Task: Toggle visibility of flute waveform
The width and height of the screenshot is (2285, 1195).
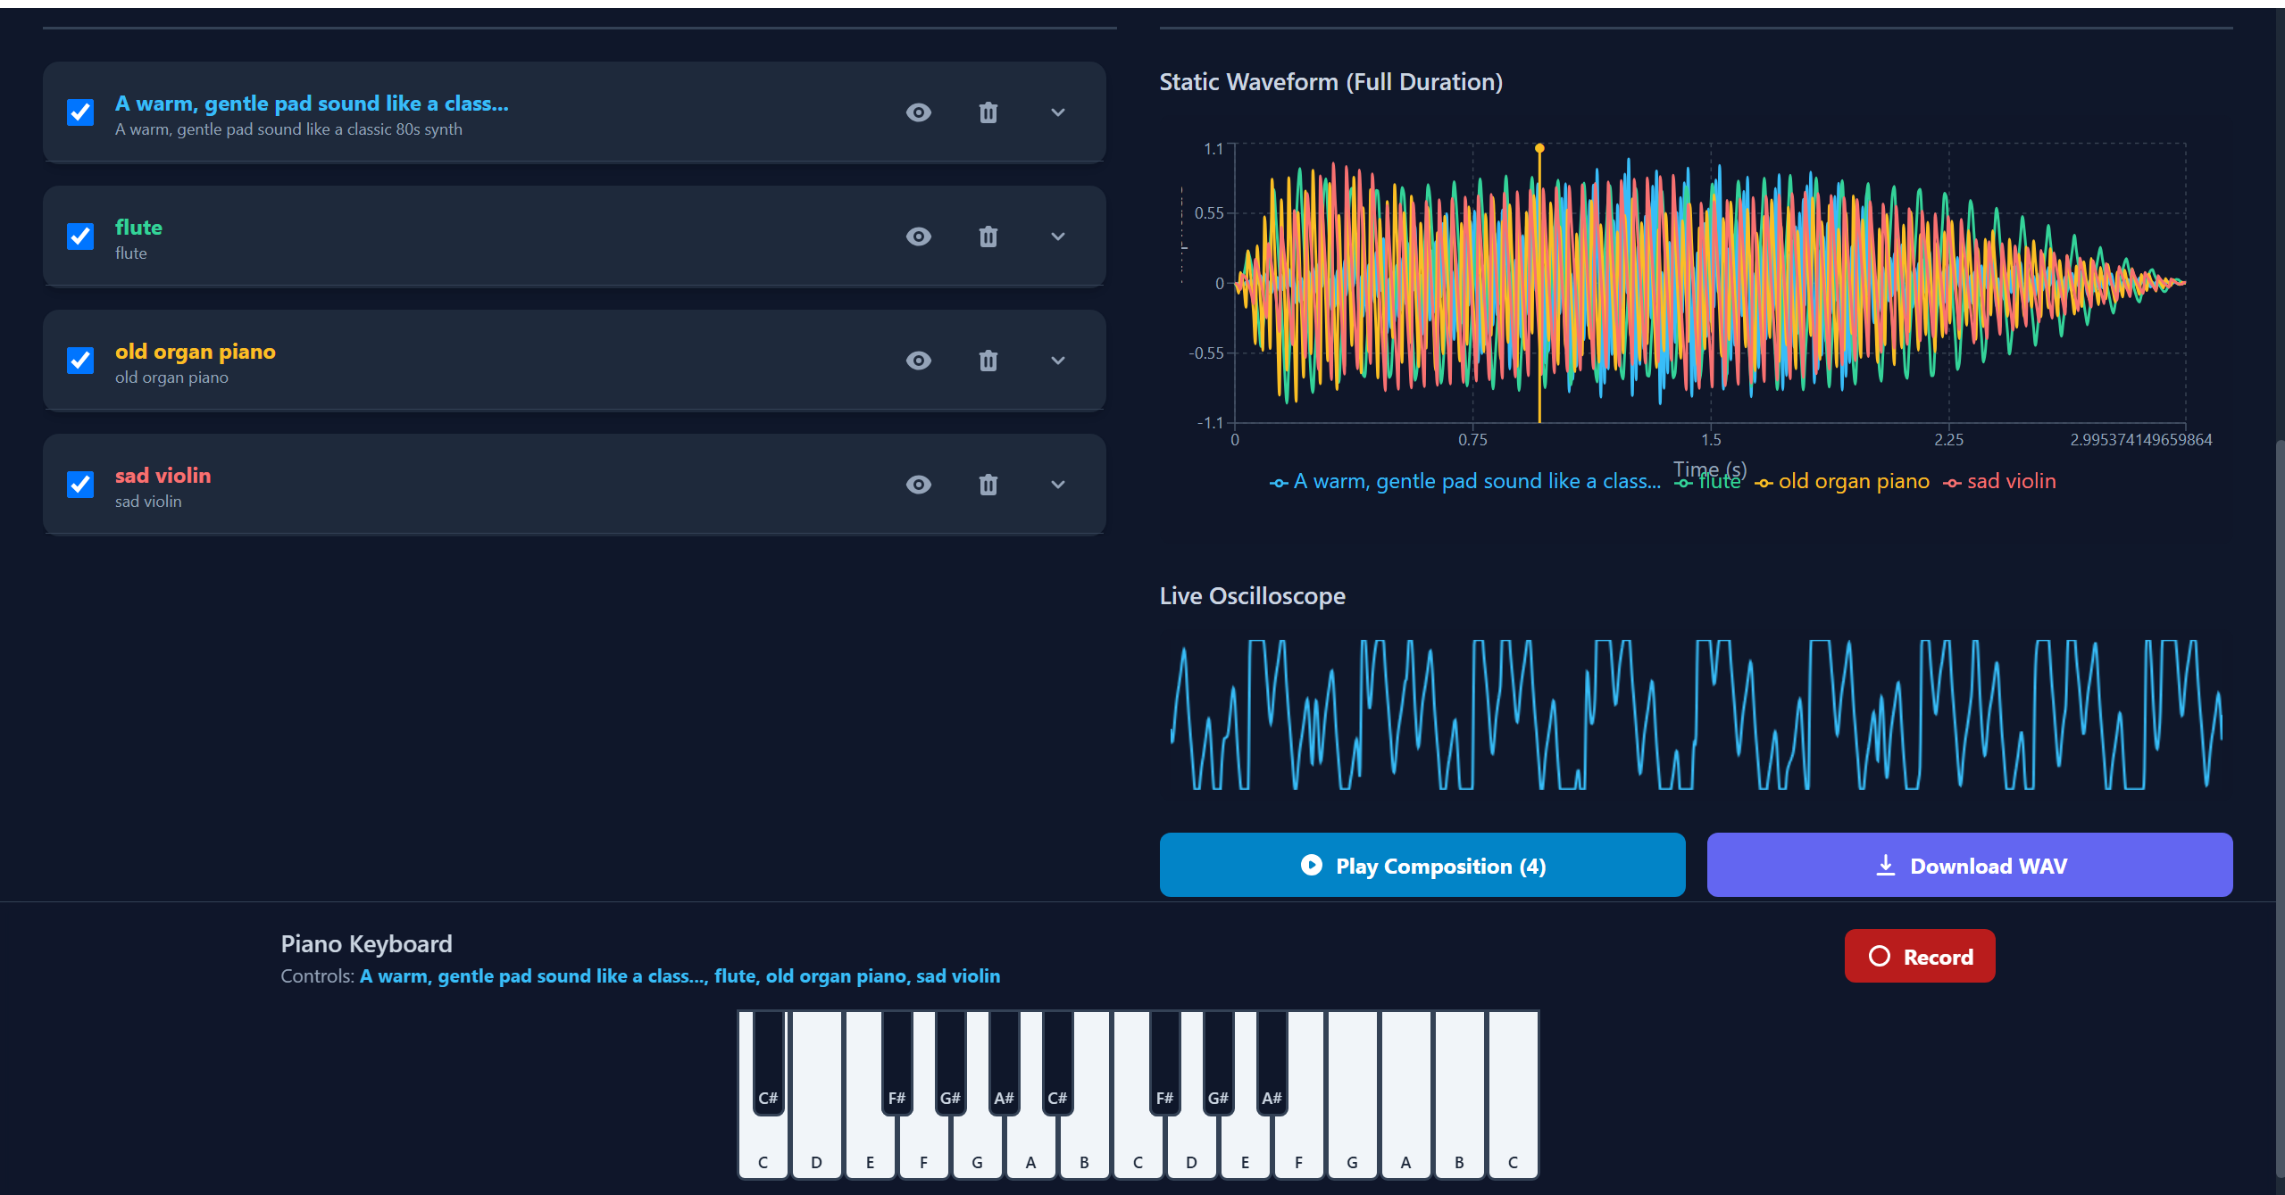Action: (918, 237)
